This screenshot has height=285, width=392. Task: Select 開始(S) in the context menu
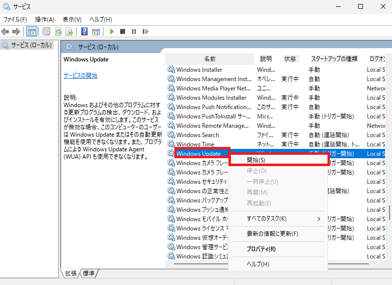[256, 160]
